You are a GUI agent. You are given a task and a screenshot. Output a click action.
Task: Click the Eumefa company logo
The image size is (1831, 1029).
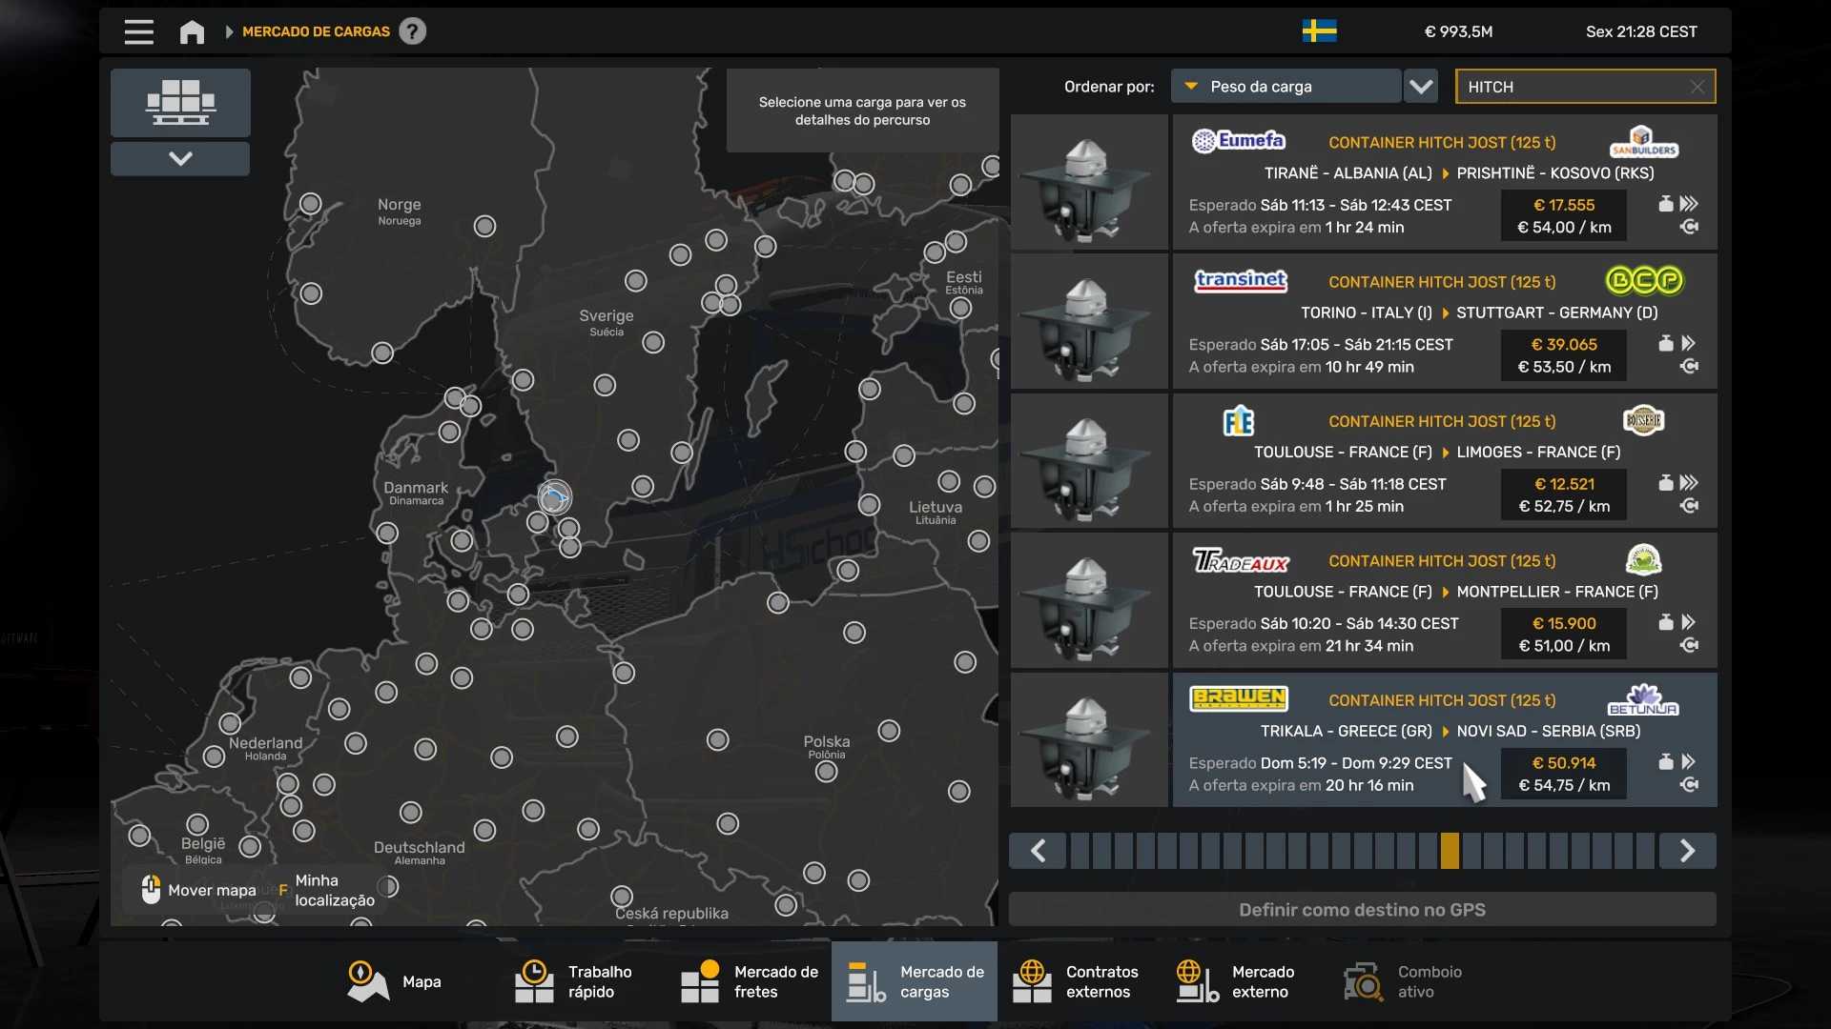1238,141
